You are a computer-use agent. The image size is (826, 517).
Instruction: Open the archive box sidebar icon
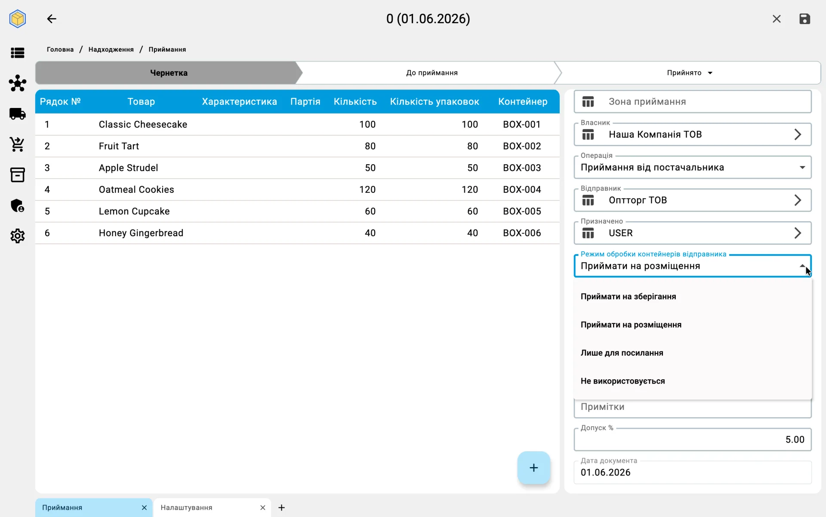pyautogui.click(x=18, y=175)
